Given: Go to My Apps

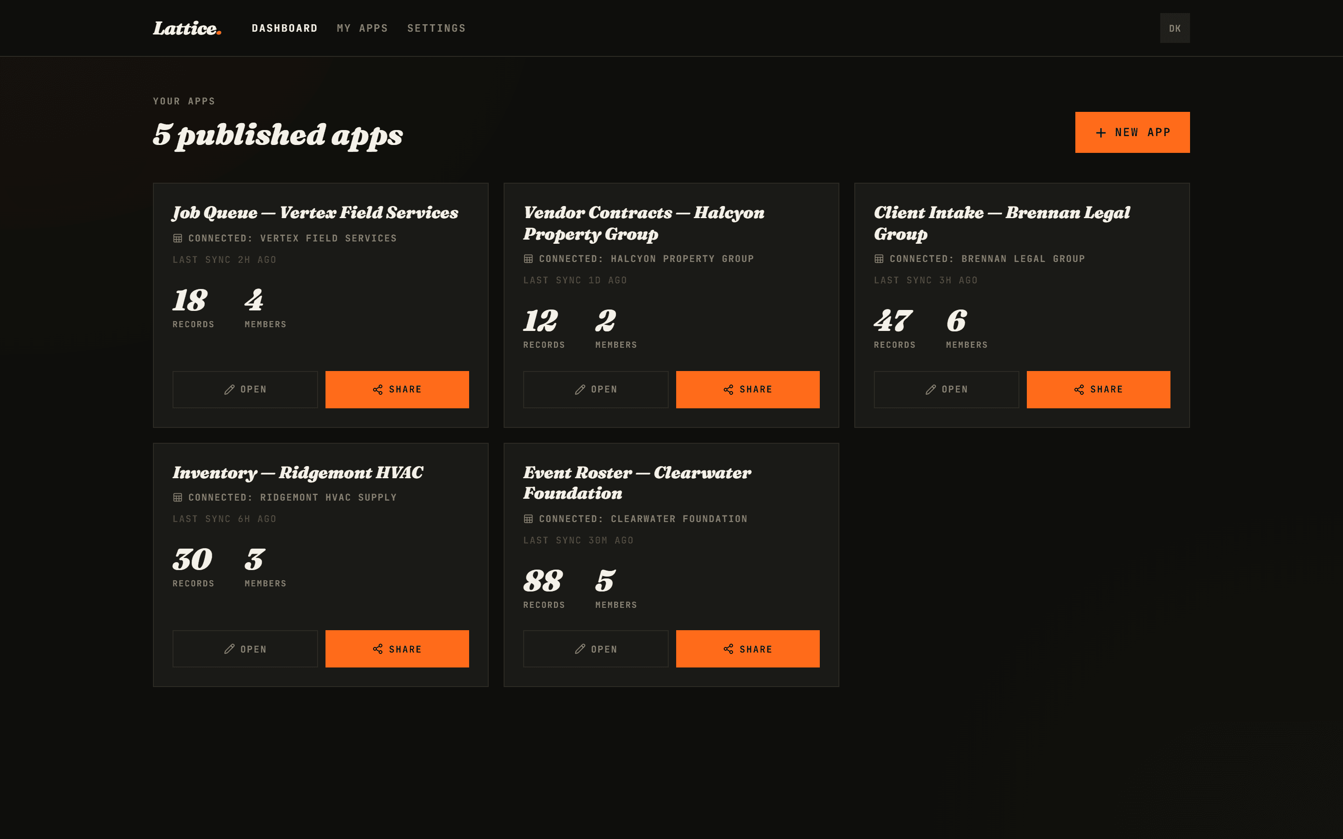Looking at the screenshot, I should tap(362, 28).
